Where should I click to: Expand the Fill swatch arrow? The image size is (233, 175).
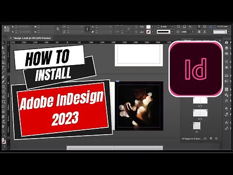click(x=152, y=27)
